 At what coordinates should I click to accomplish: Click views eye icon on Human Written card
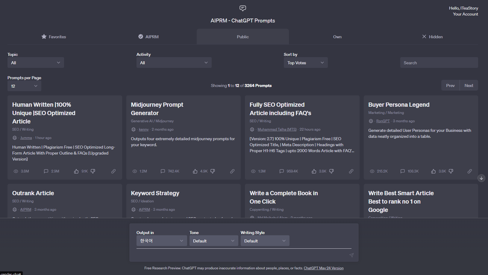(x=16, y=171)
